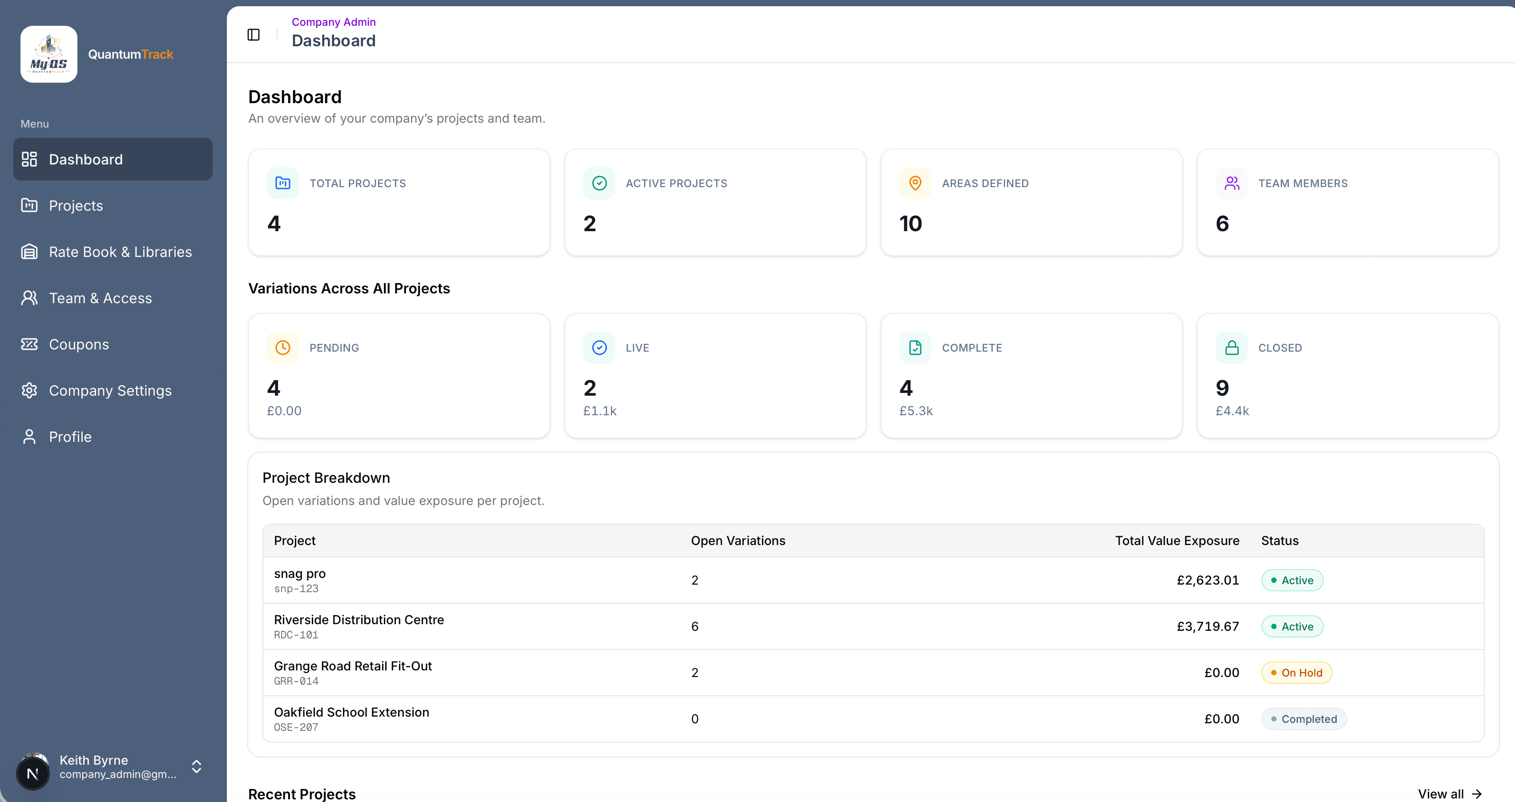Open Team & Access page
This screenshot has height=802, width=1515.
point(113,298)
